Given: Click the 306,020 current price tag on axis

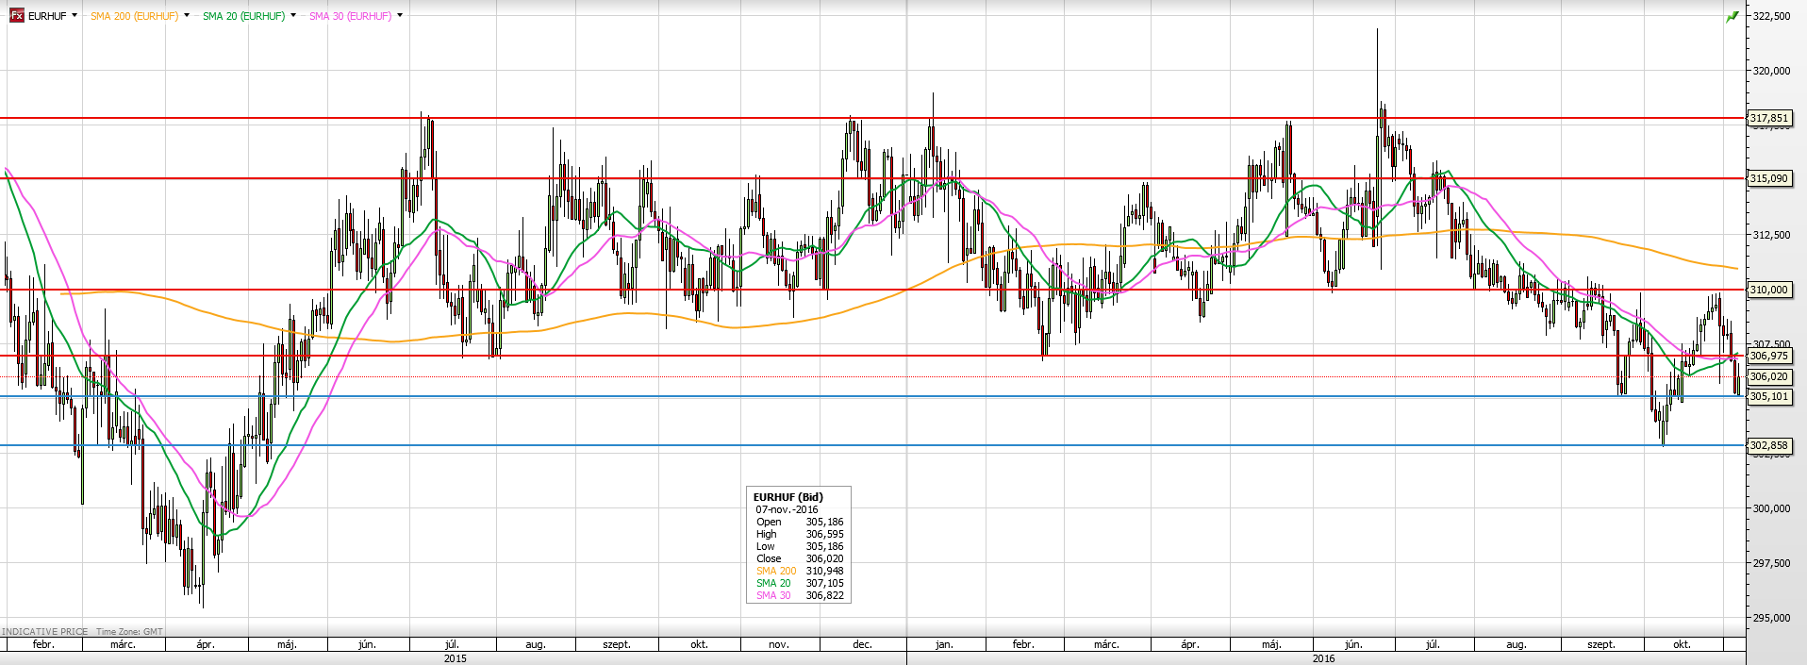Looking at the screenshot, I should (1769, 376).
